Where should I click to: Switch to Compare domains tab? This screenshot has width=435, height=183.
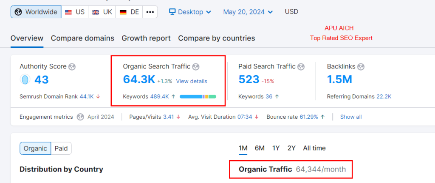(x=82, y=38)
